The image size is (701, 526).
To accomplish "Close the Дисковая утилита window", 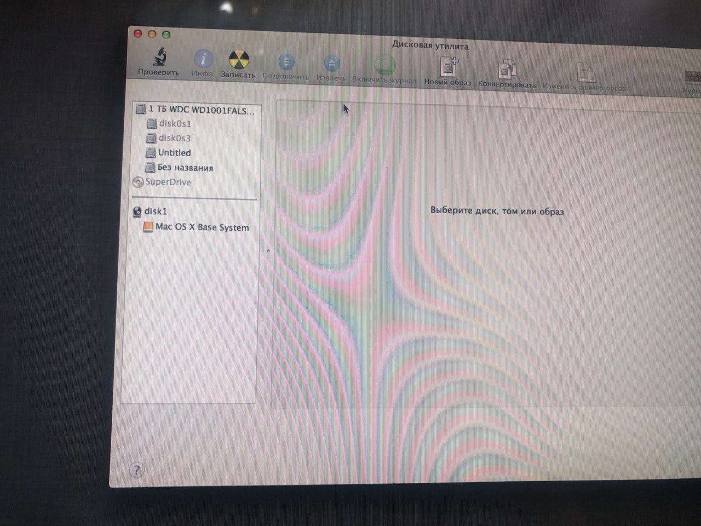I will coord(138,34).
